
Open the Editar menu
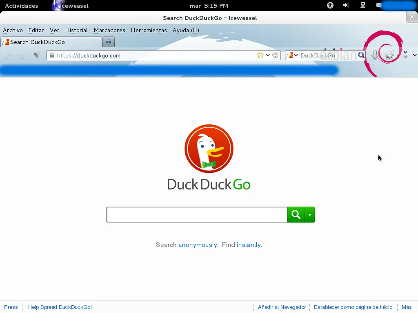36,30
